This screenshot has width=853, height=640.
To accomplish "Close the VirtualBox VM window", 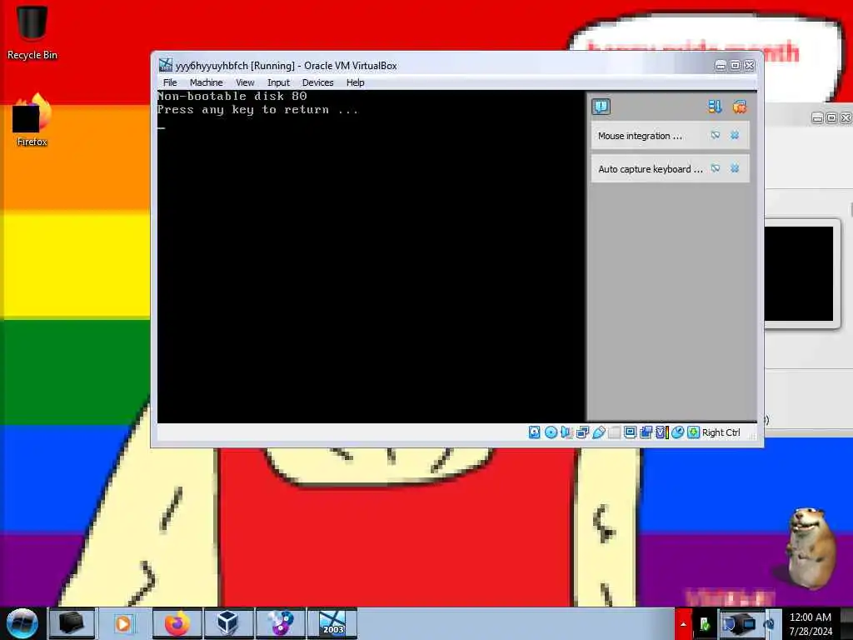I will click(x=749, y=65).
